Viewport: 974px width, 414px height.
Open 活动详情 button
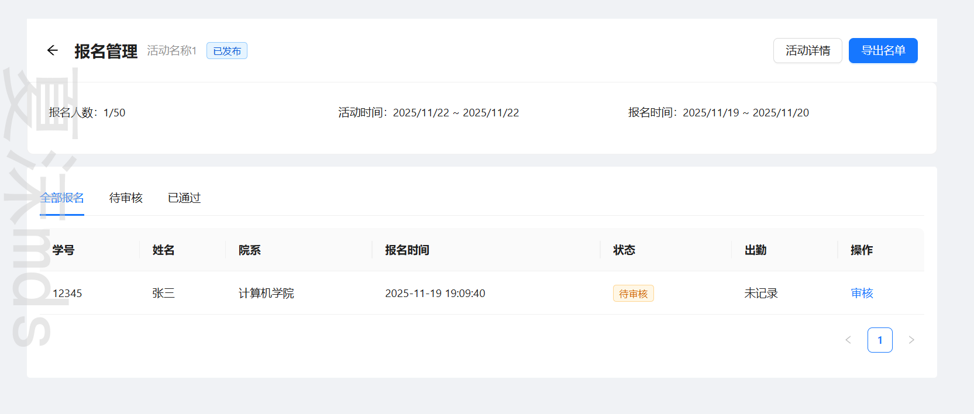(x=808, y=50)
